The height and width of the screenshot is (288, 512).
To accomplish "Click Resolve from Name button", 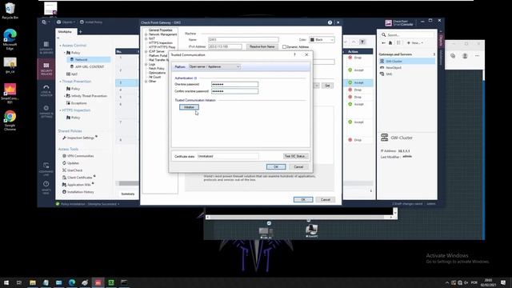I will [262, 46].
